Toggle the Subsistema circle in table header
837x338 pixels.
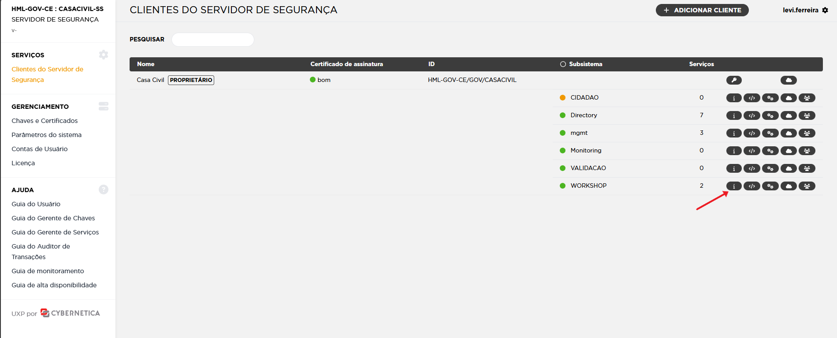pyautogui.click(x=563, y=64)
